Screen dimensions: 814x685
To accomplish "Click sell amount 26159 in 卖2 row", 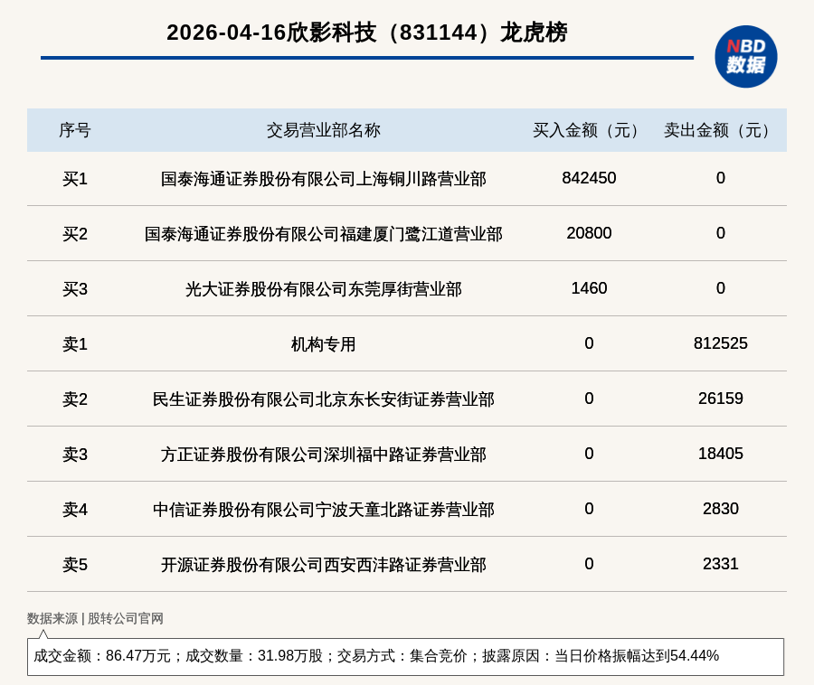I will (x=720, y=399).
